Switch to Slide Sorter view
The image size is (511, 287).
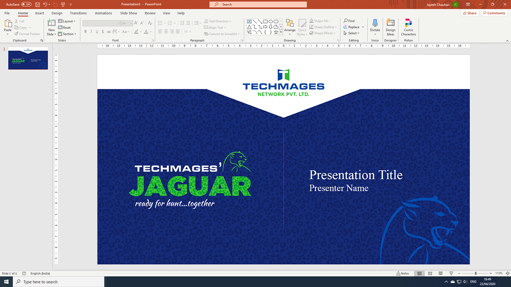[x=430, y=273]
